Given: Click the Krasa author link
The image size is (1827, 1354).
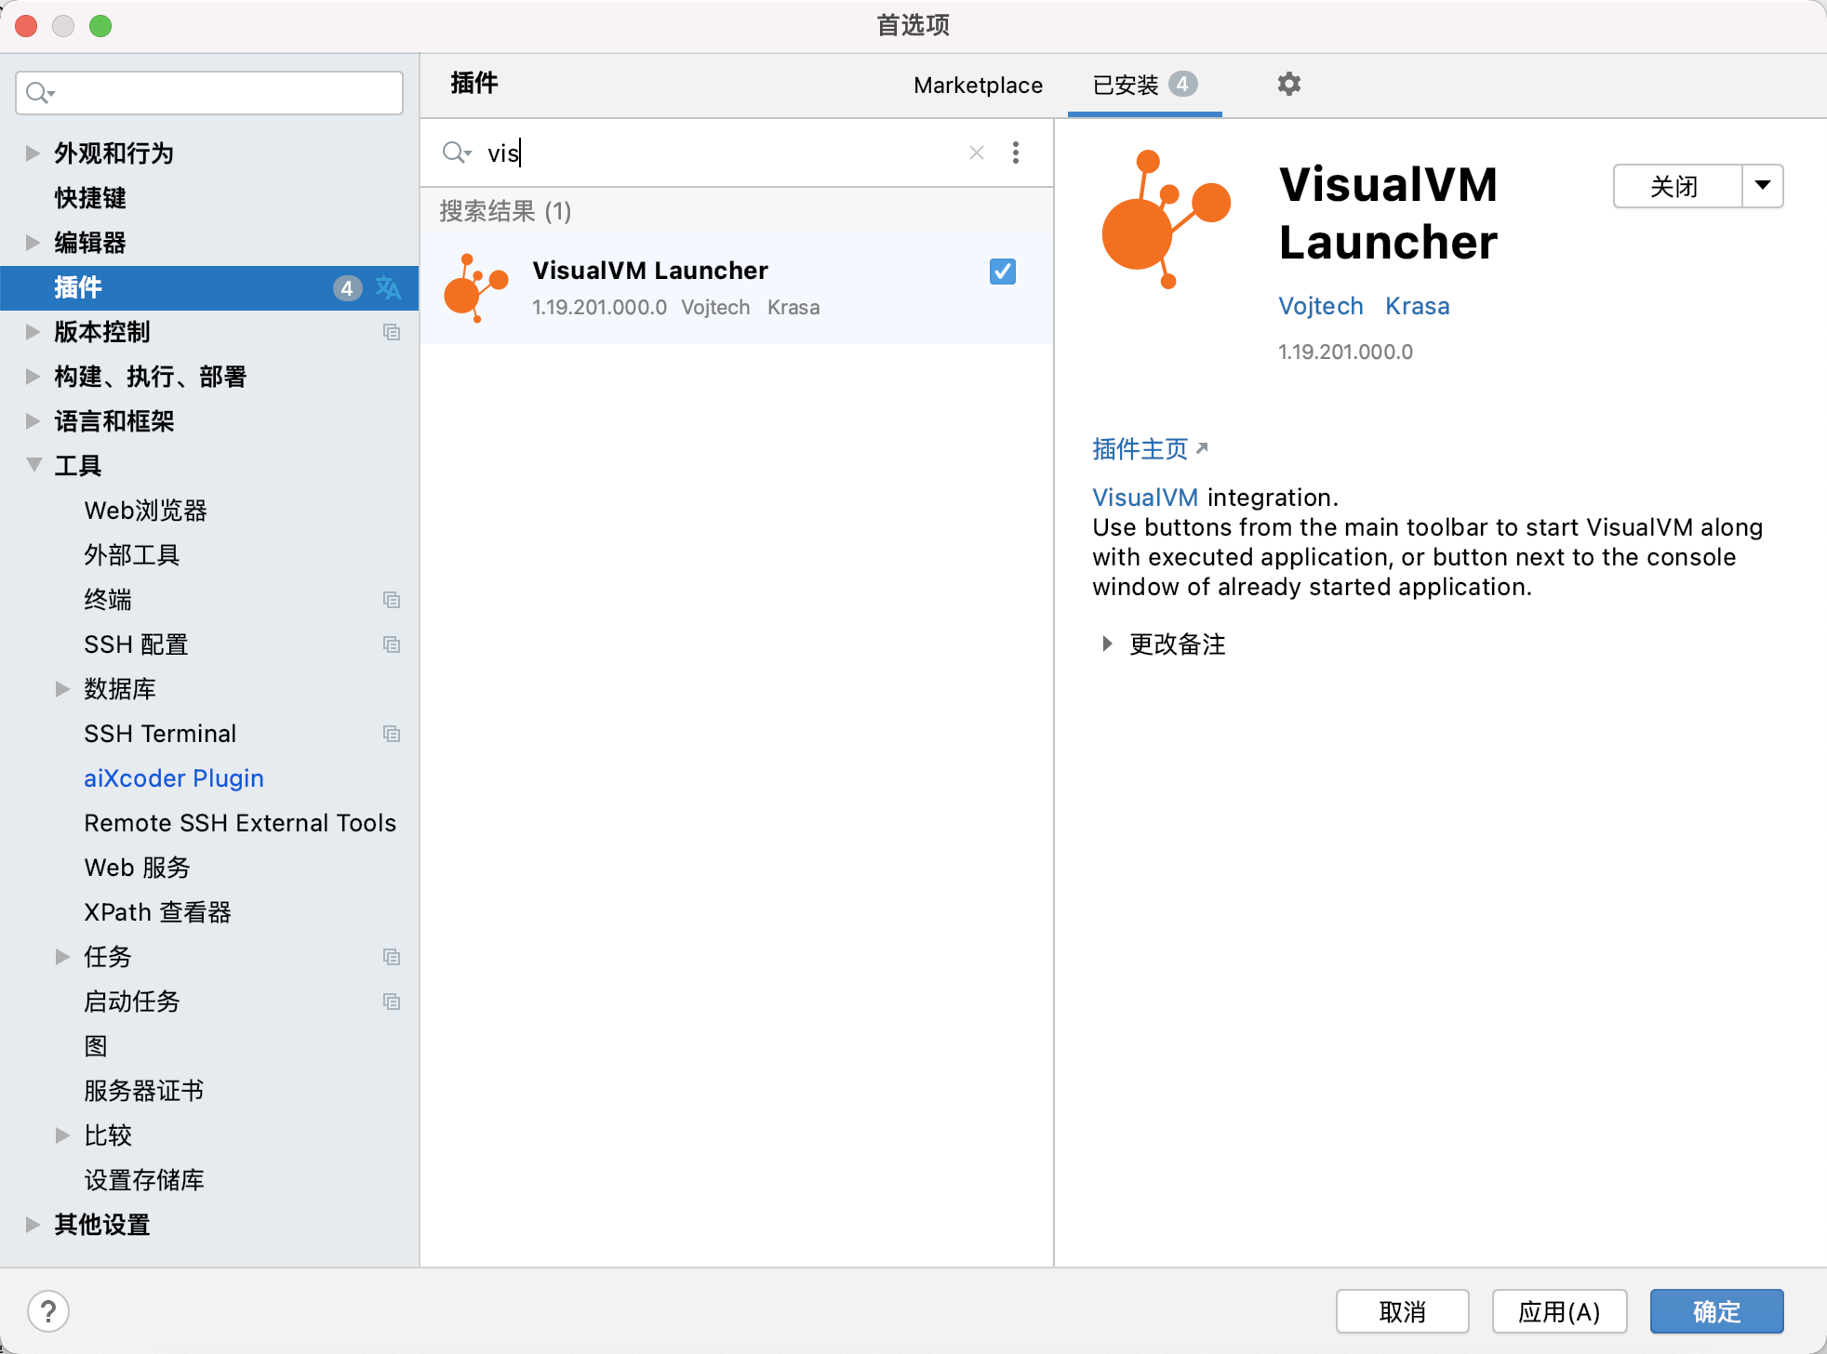Looking at the screenshot, I should click(1417, 306).
